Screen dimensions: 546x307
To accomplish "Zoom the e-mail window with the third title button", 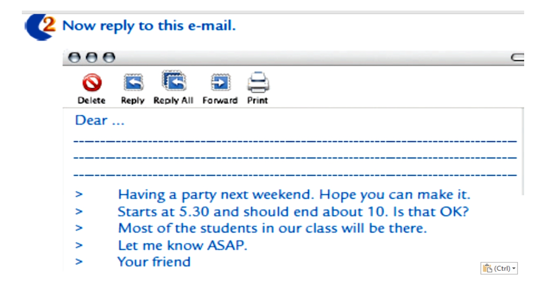I will coord(109,57).
